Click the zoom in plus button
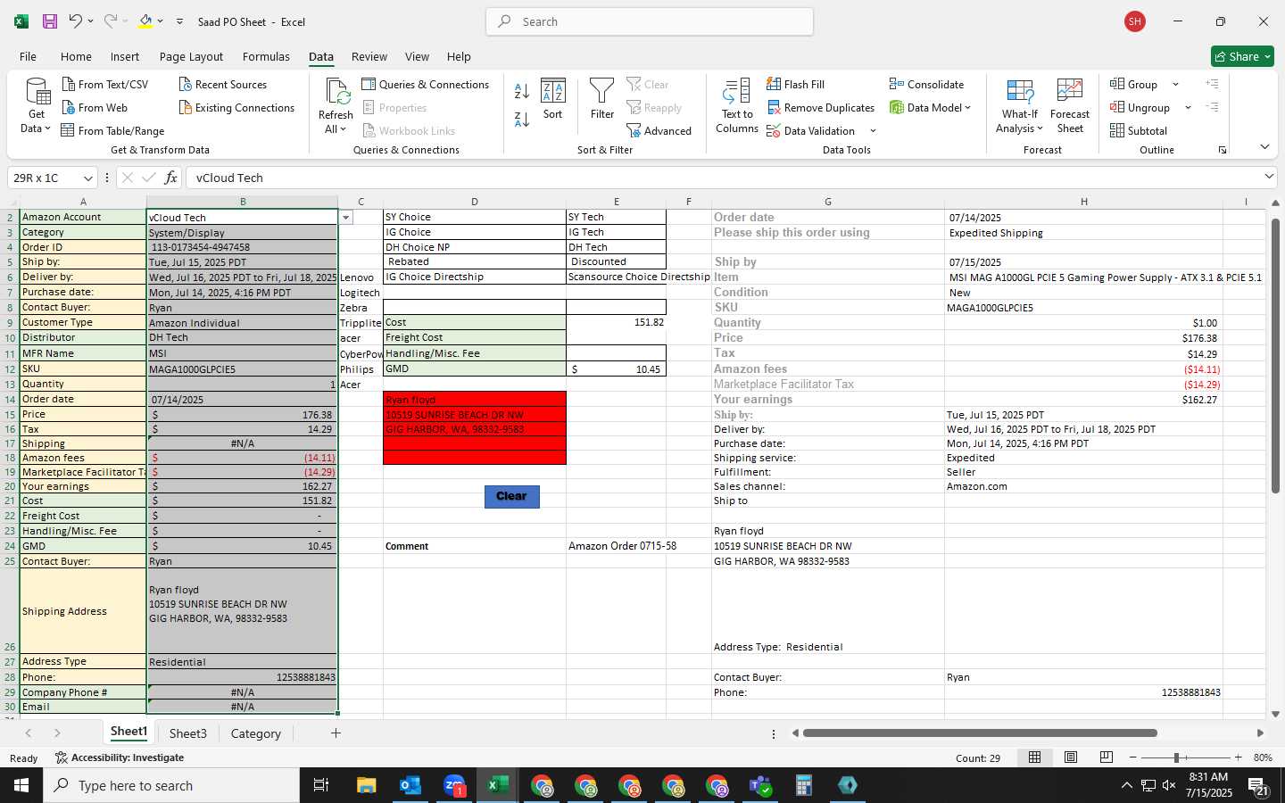Screen dimensions: 1285x803 click(1238, 757)
